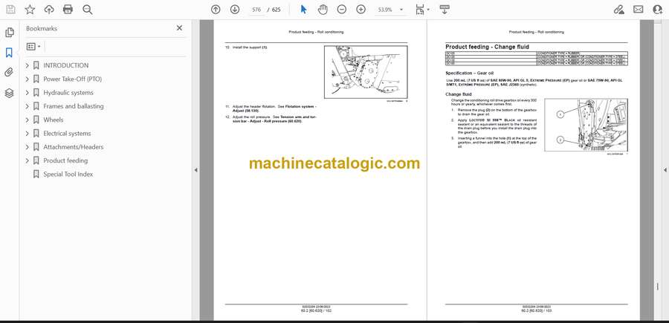Screen dimensions: 669x323
Task: Expand the Power Take-Off (PTO) bookmark
Action: coord(28,79)
